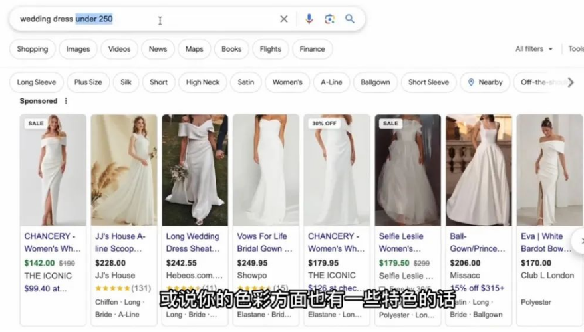This screenshot has height=332, width=584.
Task: Open Long Wedding Dress Sheath listing link
Action: [x=192, y=242]
